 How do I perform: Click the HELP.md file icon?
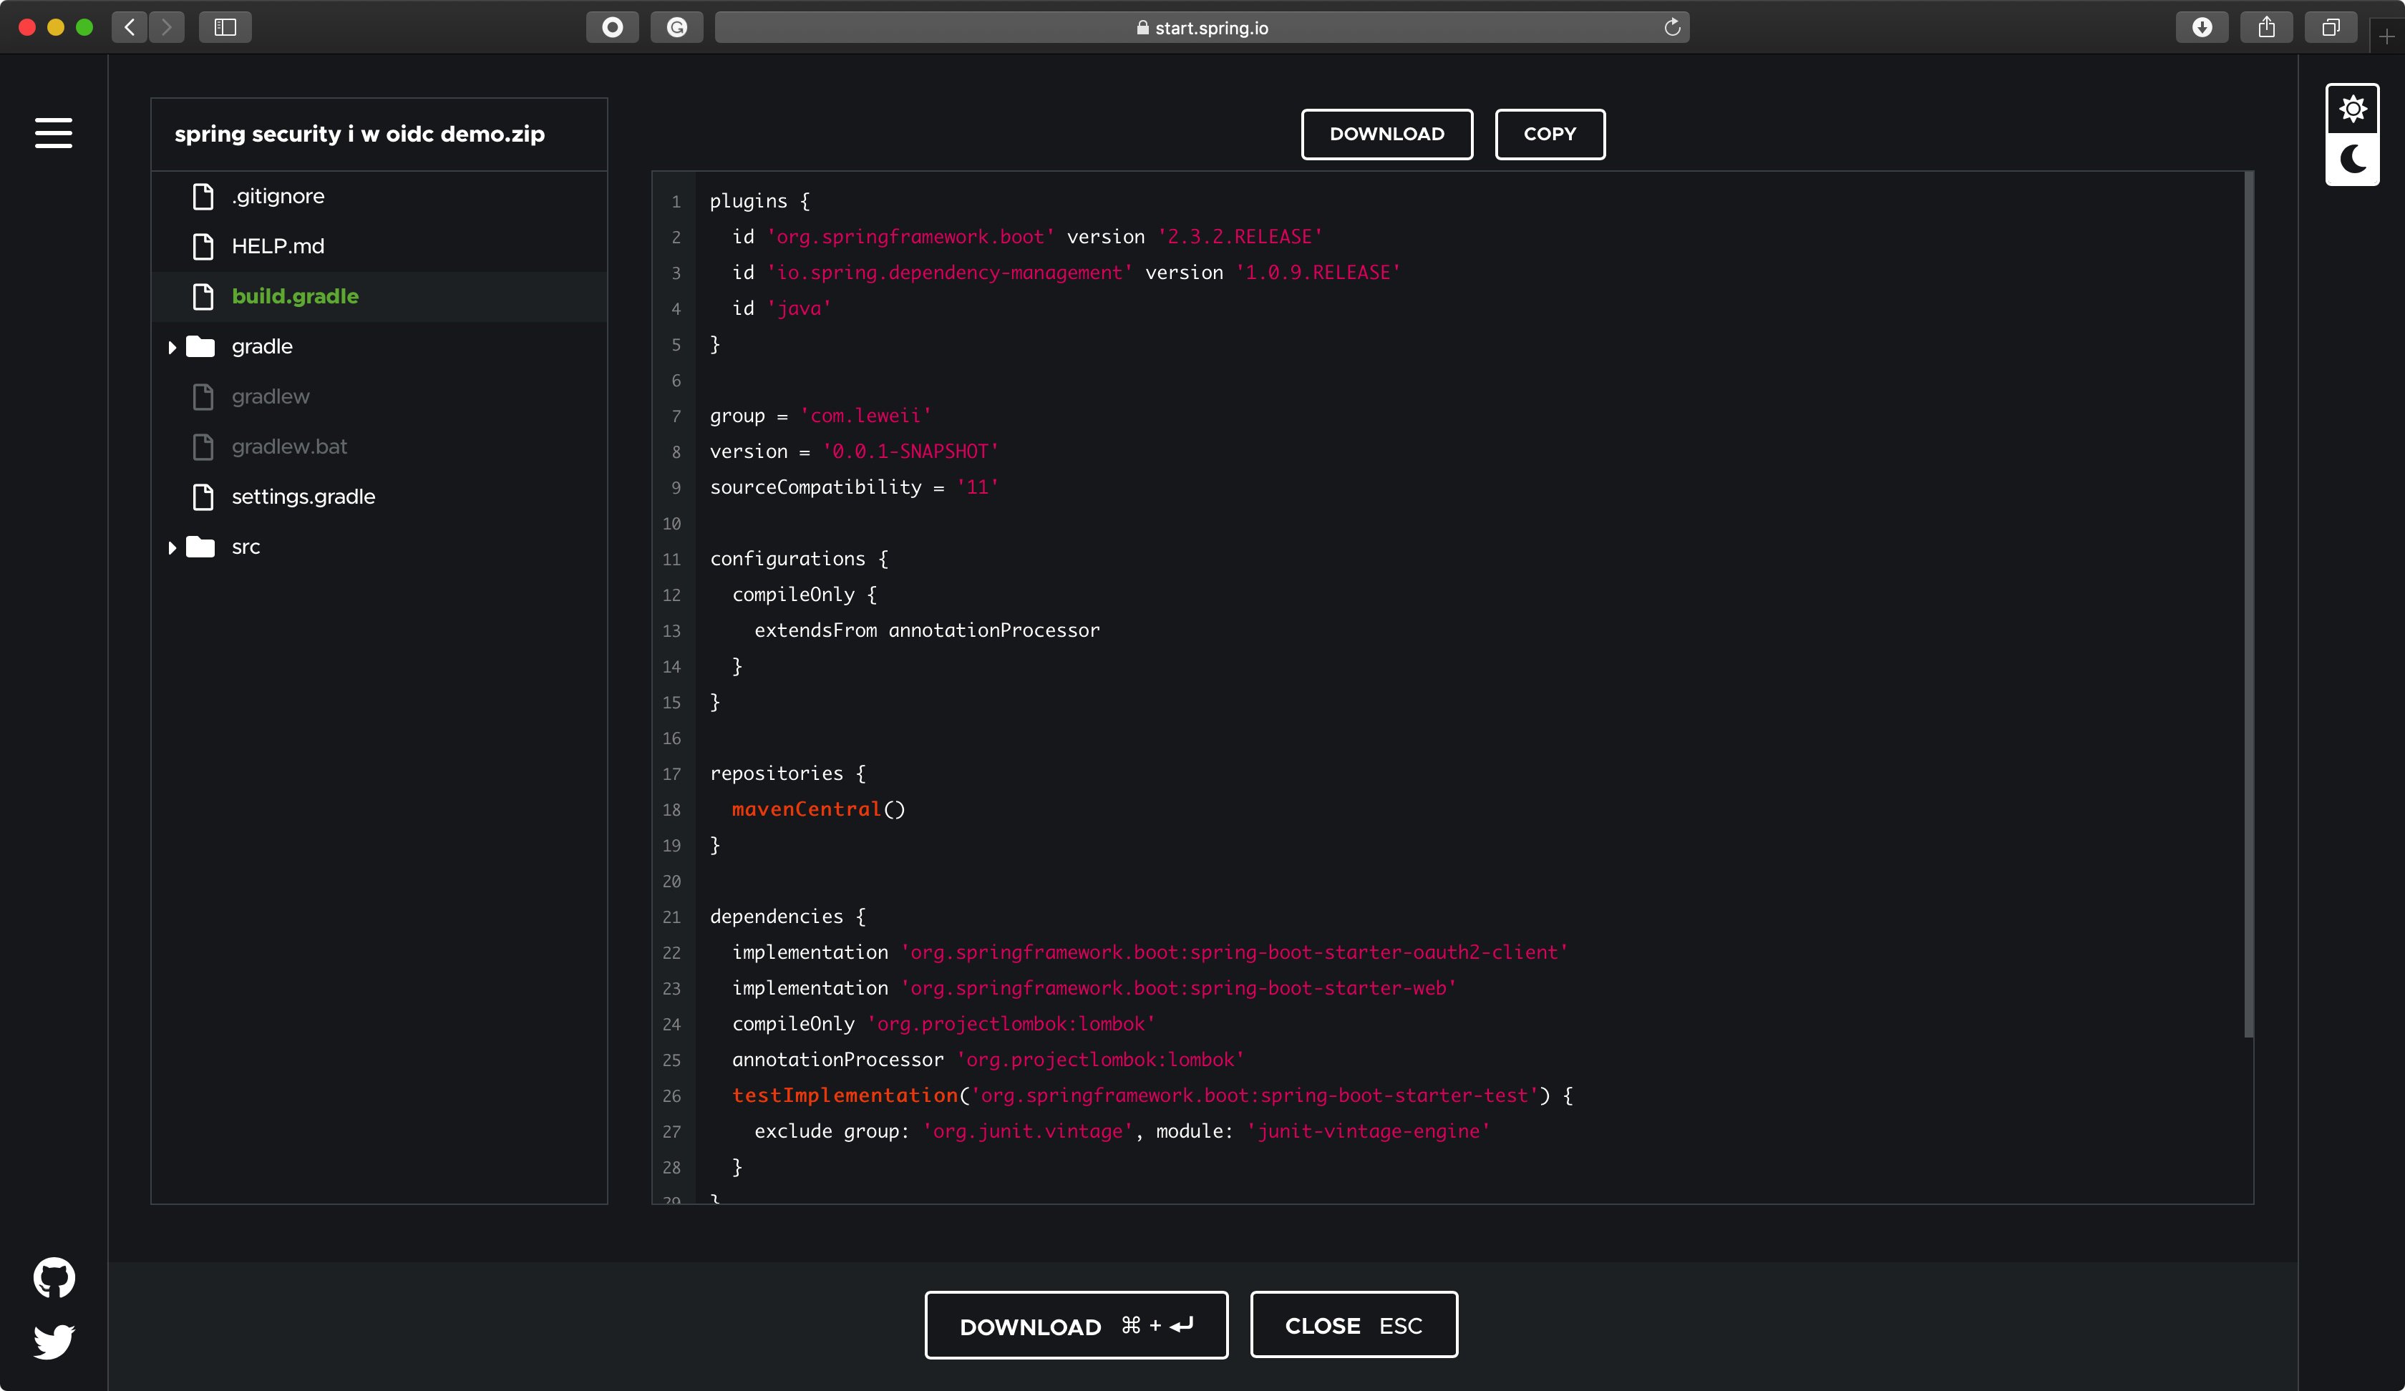pyautogui.click(x=203, y=246)
